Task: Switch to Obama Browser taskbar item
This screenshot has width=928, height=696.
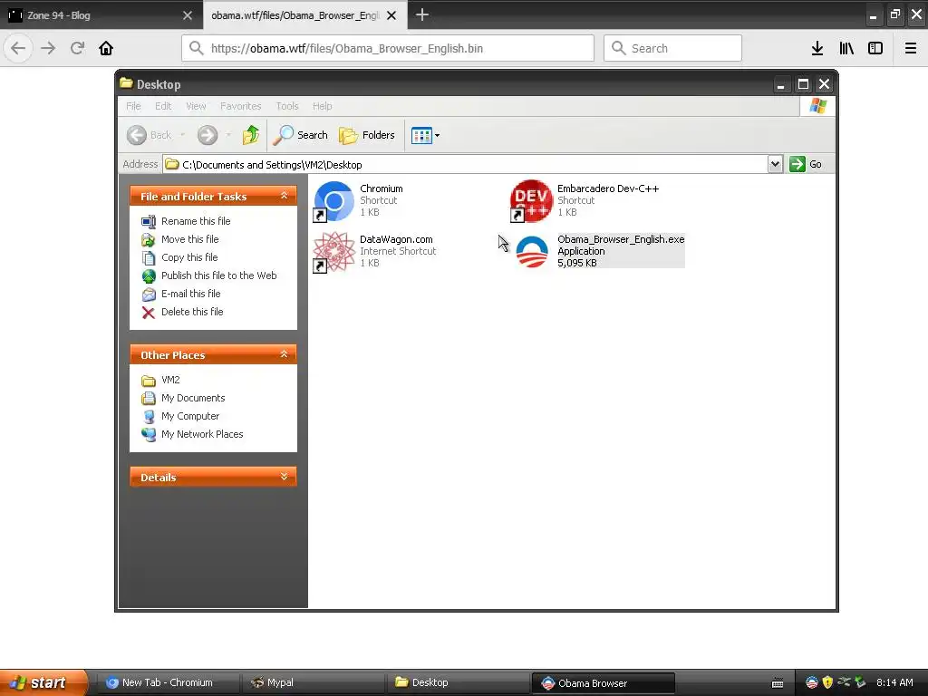Action: pyautogui.click(x=603, y=682)
